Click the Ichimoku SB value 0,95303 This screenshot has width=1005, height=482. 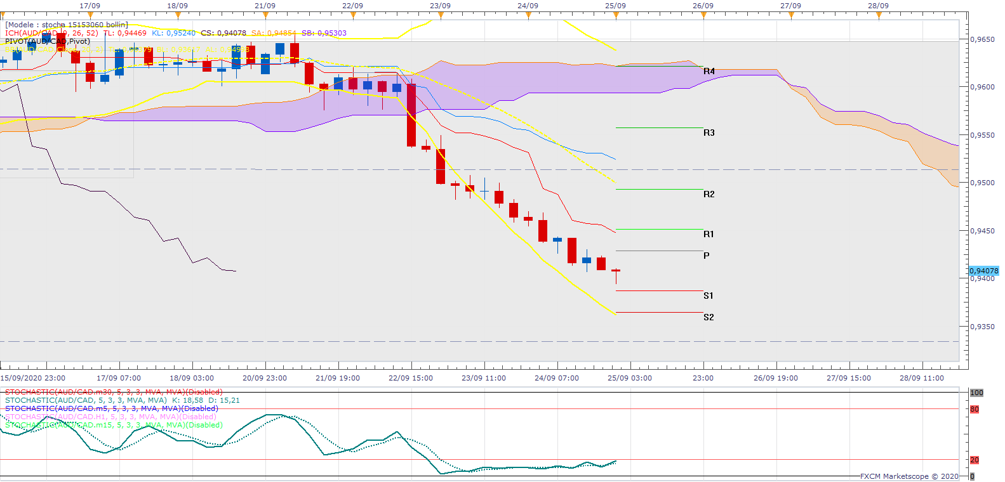324,33
